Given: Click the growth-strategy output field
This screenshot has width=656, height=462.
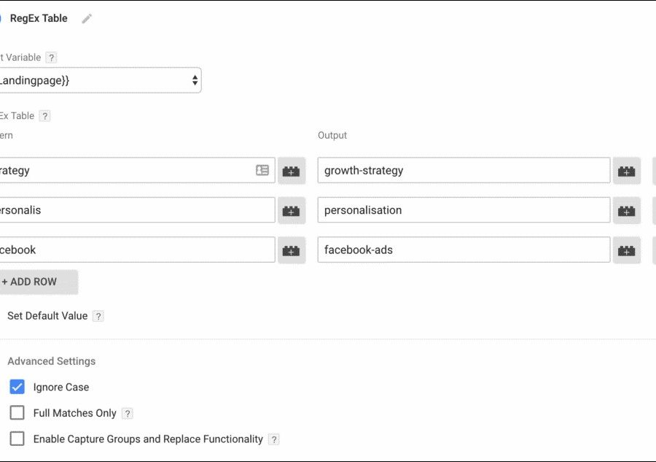Looking at the screenshot, I should pos(464,171).
